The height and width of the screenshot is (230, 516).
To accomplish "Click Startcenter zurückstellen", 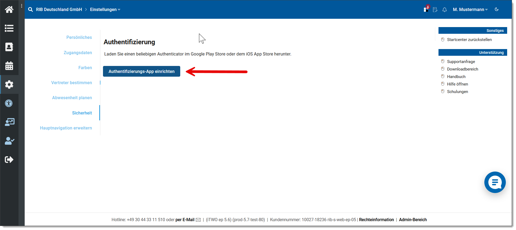I will 469,40.
